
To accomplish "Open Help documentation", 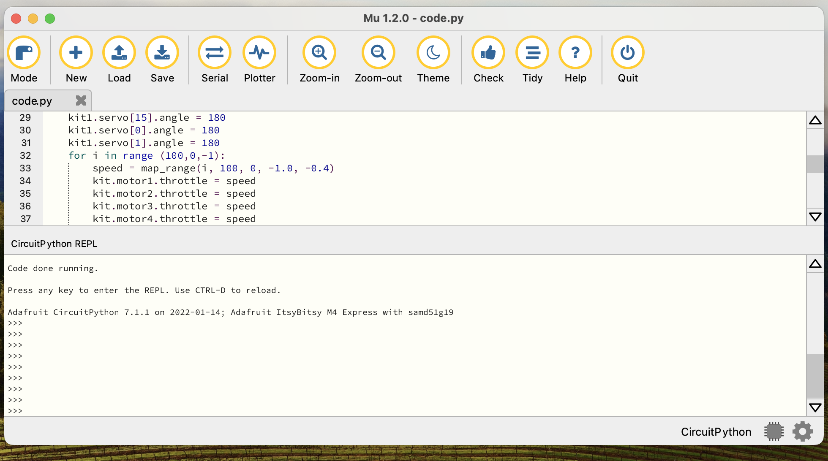I will (575, 53).
